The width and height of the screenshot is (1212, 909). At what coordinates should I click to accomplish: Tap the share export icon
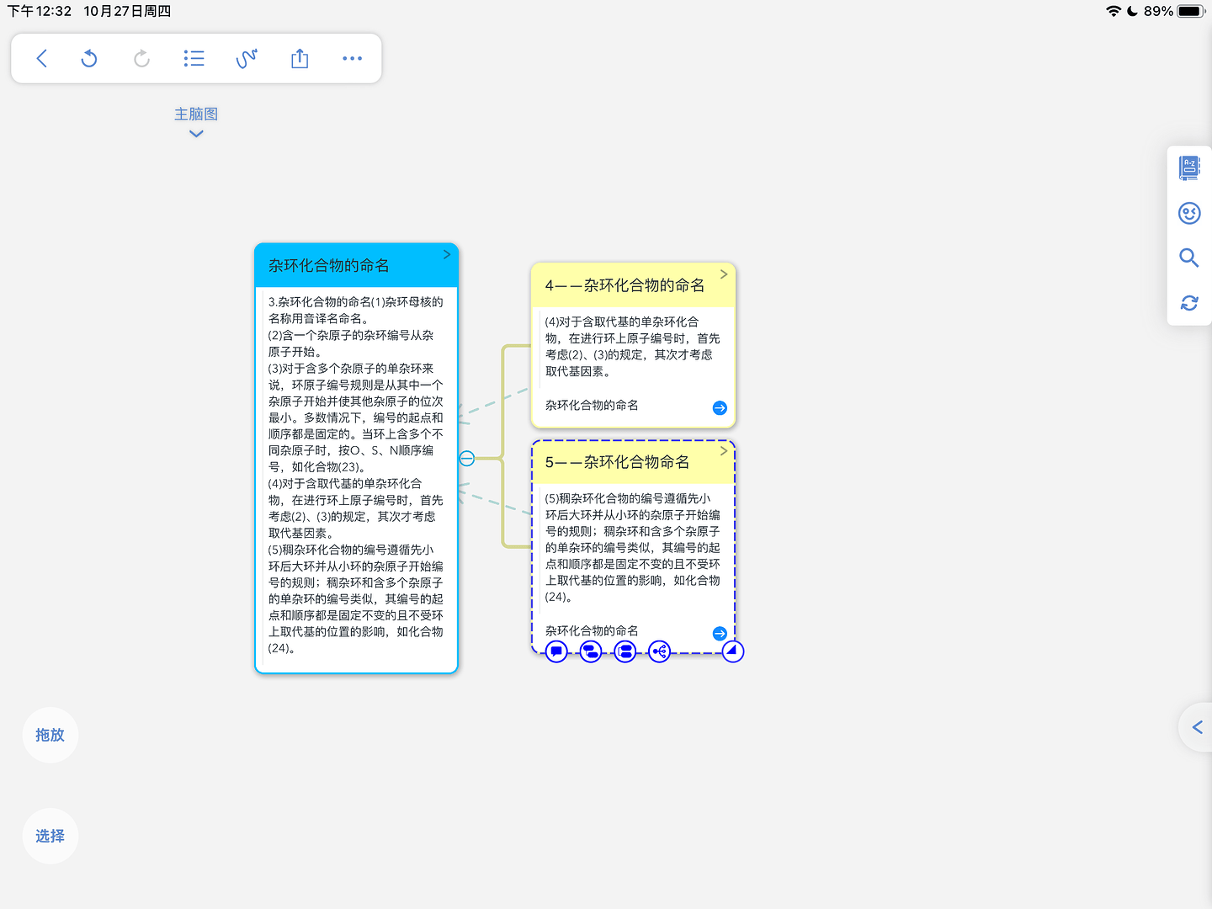(300, 58)
